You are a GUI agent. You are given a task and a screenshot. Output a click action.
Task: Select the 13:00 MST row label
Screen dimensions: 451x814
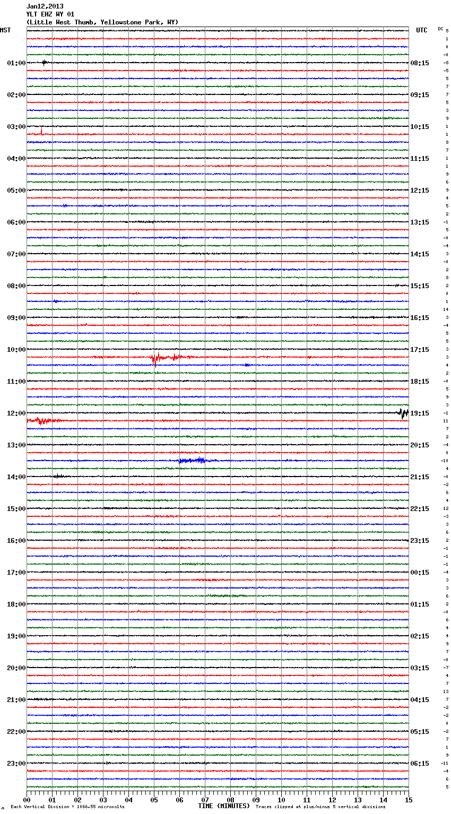(16, 445)
